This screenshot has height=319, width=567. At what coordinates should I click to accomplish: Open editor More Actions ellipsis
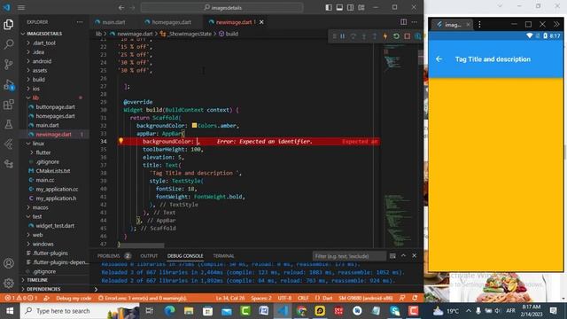pos(415,22)
